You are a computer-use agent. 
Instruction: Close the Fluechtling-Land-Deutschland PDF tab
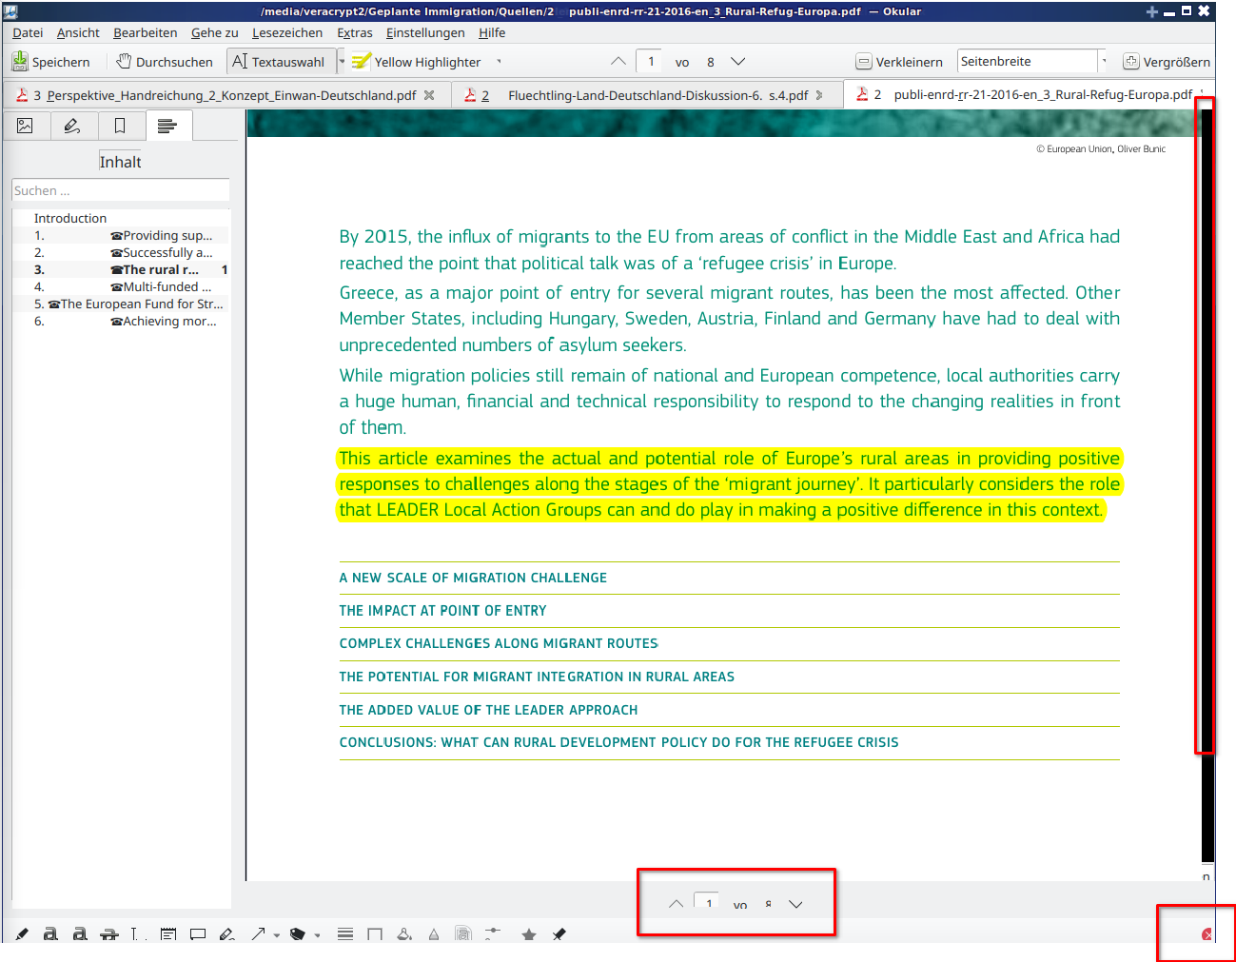tap(819, 95)
